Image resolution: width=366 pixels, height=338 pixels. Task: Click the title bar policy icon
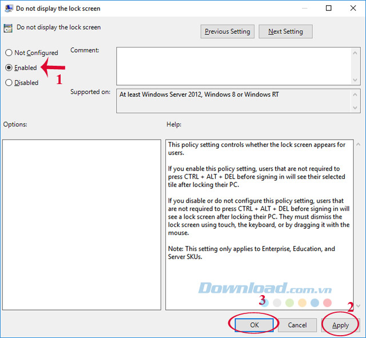point(9,9)
